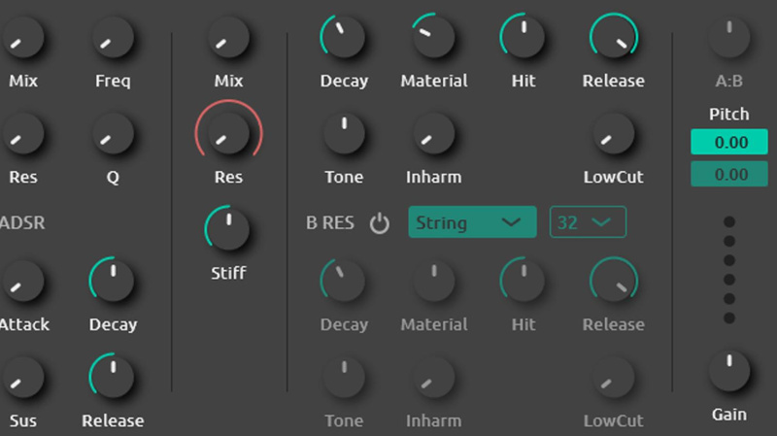The width and height of the screenshot is (777, 436).
Task: Open the 32 partials dropdown
Action: click(x=588, y=222)
